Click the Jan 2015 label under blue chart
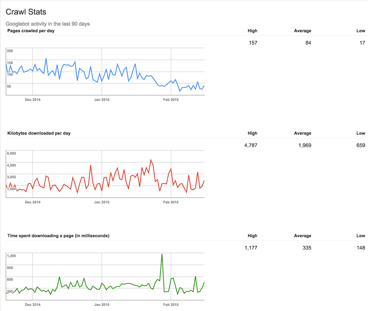Viewport: 368px width, 311px height. (101, 100)
